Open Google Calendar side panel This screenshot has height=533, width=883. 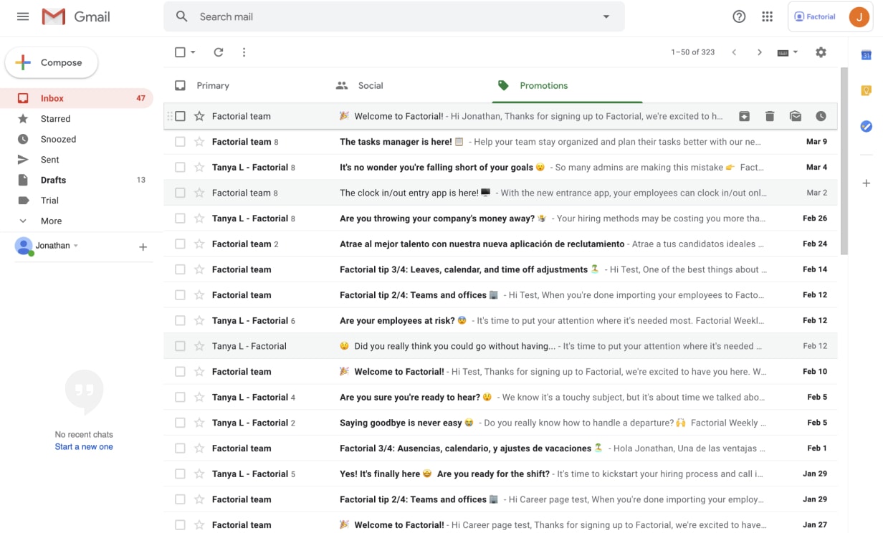click(866, 55)
